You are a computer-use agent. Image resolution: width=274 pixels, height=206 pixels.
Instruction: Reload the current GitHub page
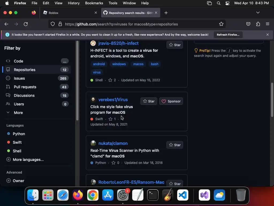[26, 24]
